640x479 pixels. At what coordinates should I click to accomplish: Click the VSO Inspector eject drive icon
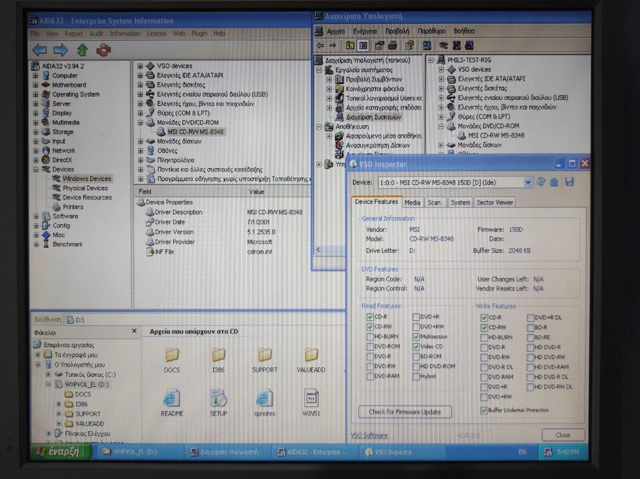[x=554, y=182]
